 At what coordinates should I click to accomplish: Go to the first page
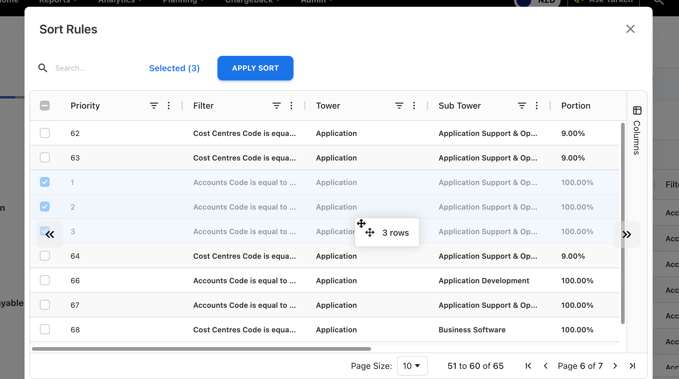[x=528, y=366]
